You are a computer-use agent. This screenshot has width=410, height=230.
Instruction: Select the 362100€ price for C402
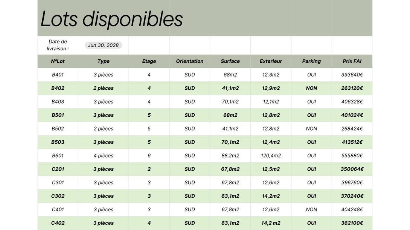click(352, 223)
